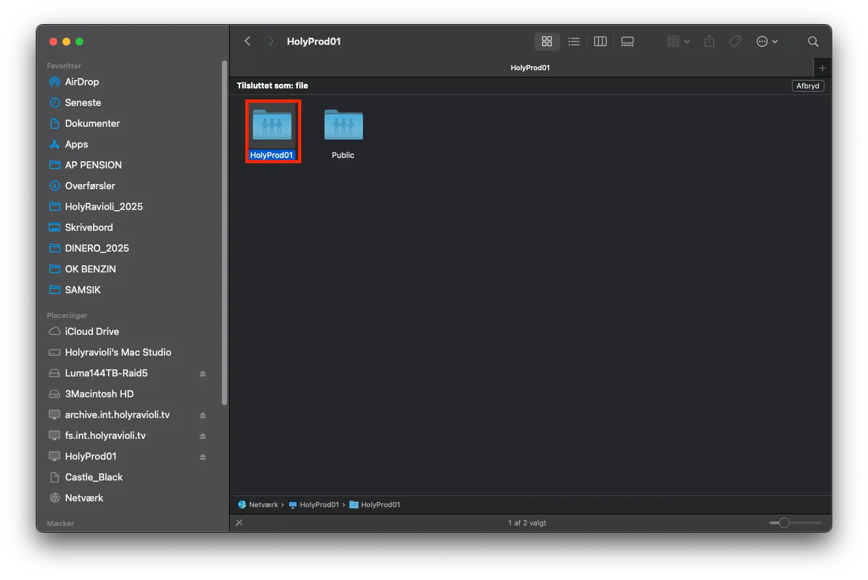Go back with the back arrow

pos(247,42)
